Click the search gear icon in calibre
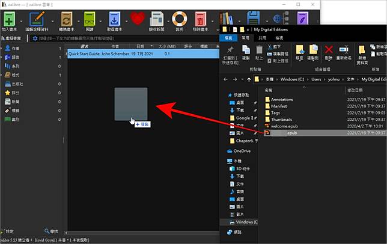The width and height of the screenshot is (387, 244). pyautogui.click(x=35, y=38)
